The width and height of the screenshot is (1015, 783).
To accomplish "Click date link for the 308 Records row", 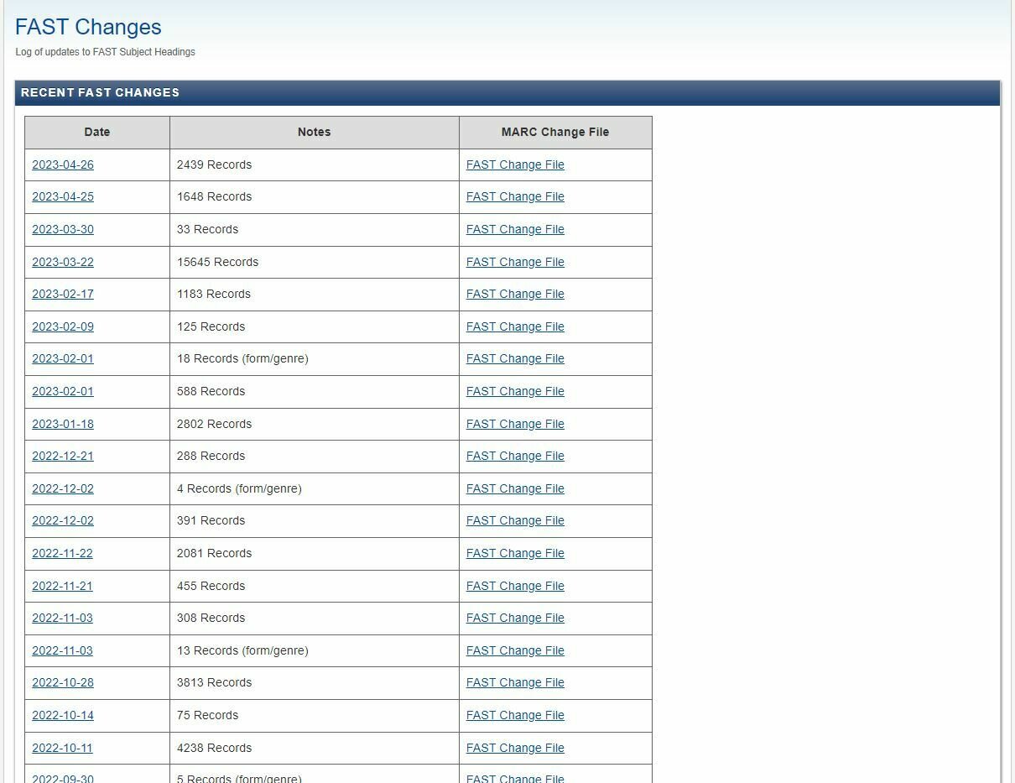I will pyautogui.click(x=63, y=618).
